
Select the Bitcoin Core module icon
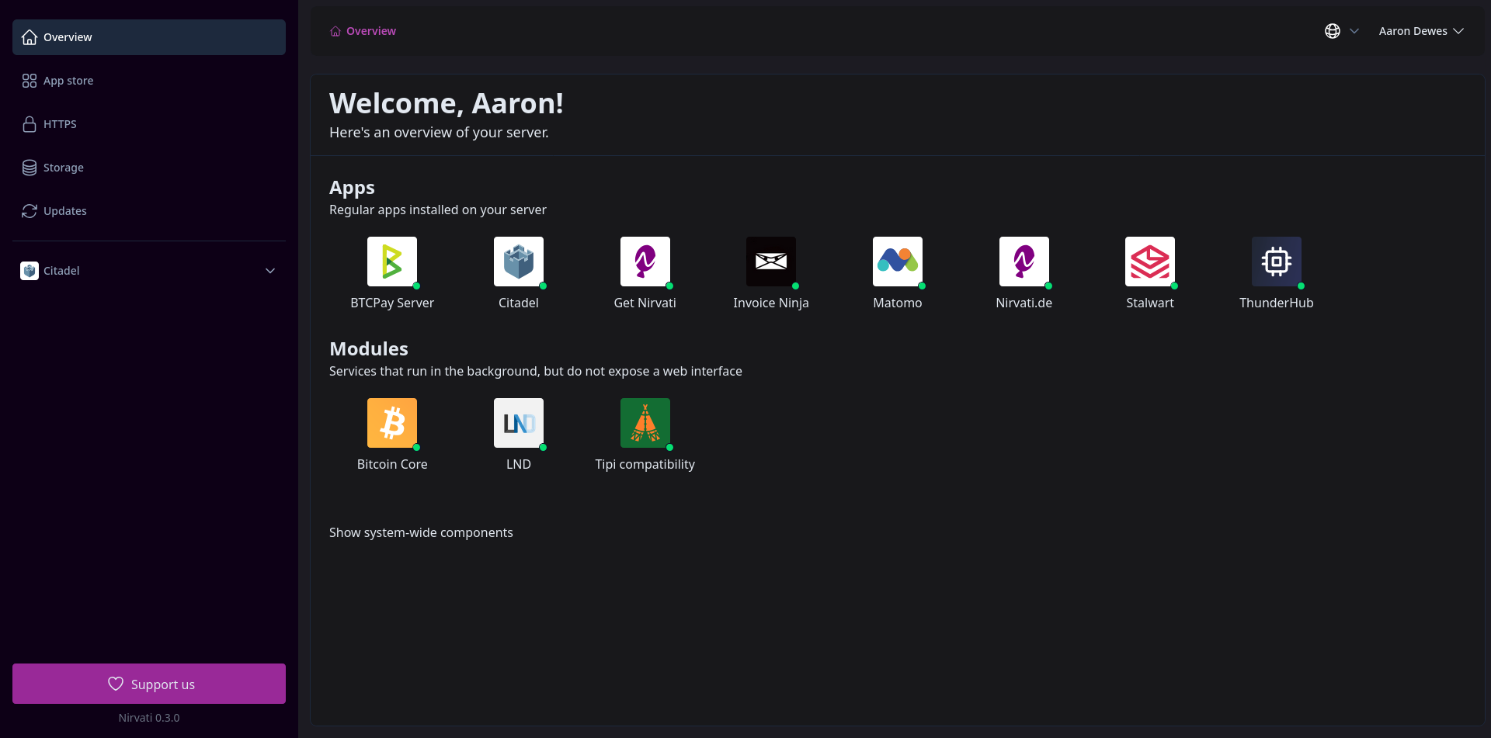click(x=391, y=423)
